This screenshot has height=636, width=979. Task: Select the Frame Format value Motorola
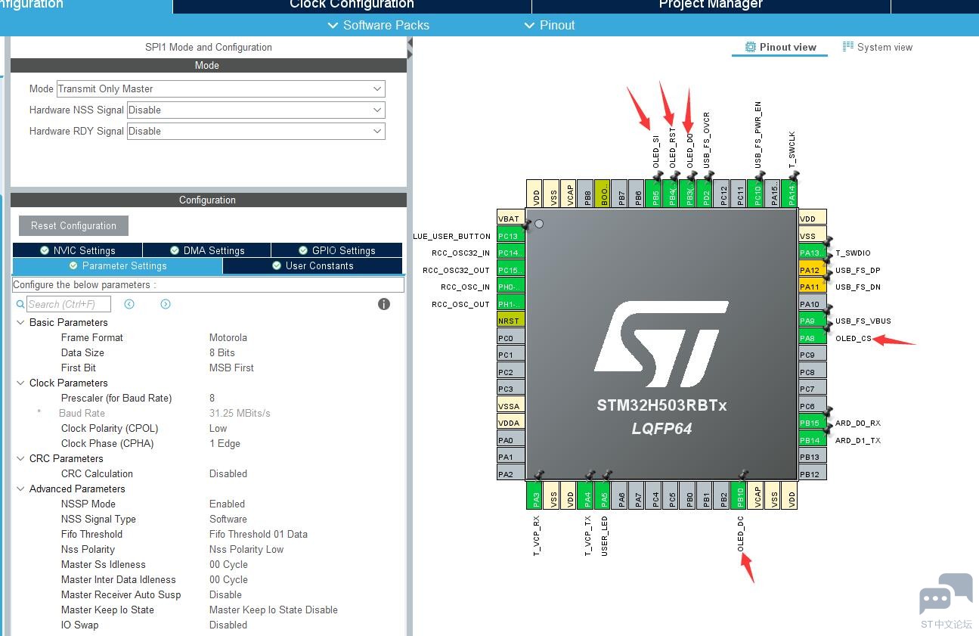(228, 337)
